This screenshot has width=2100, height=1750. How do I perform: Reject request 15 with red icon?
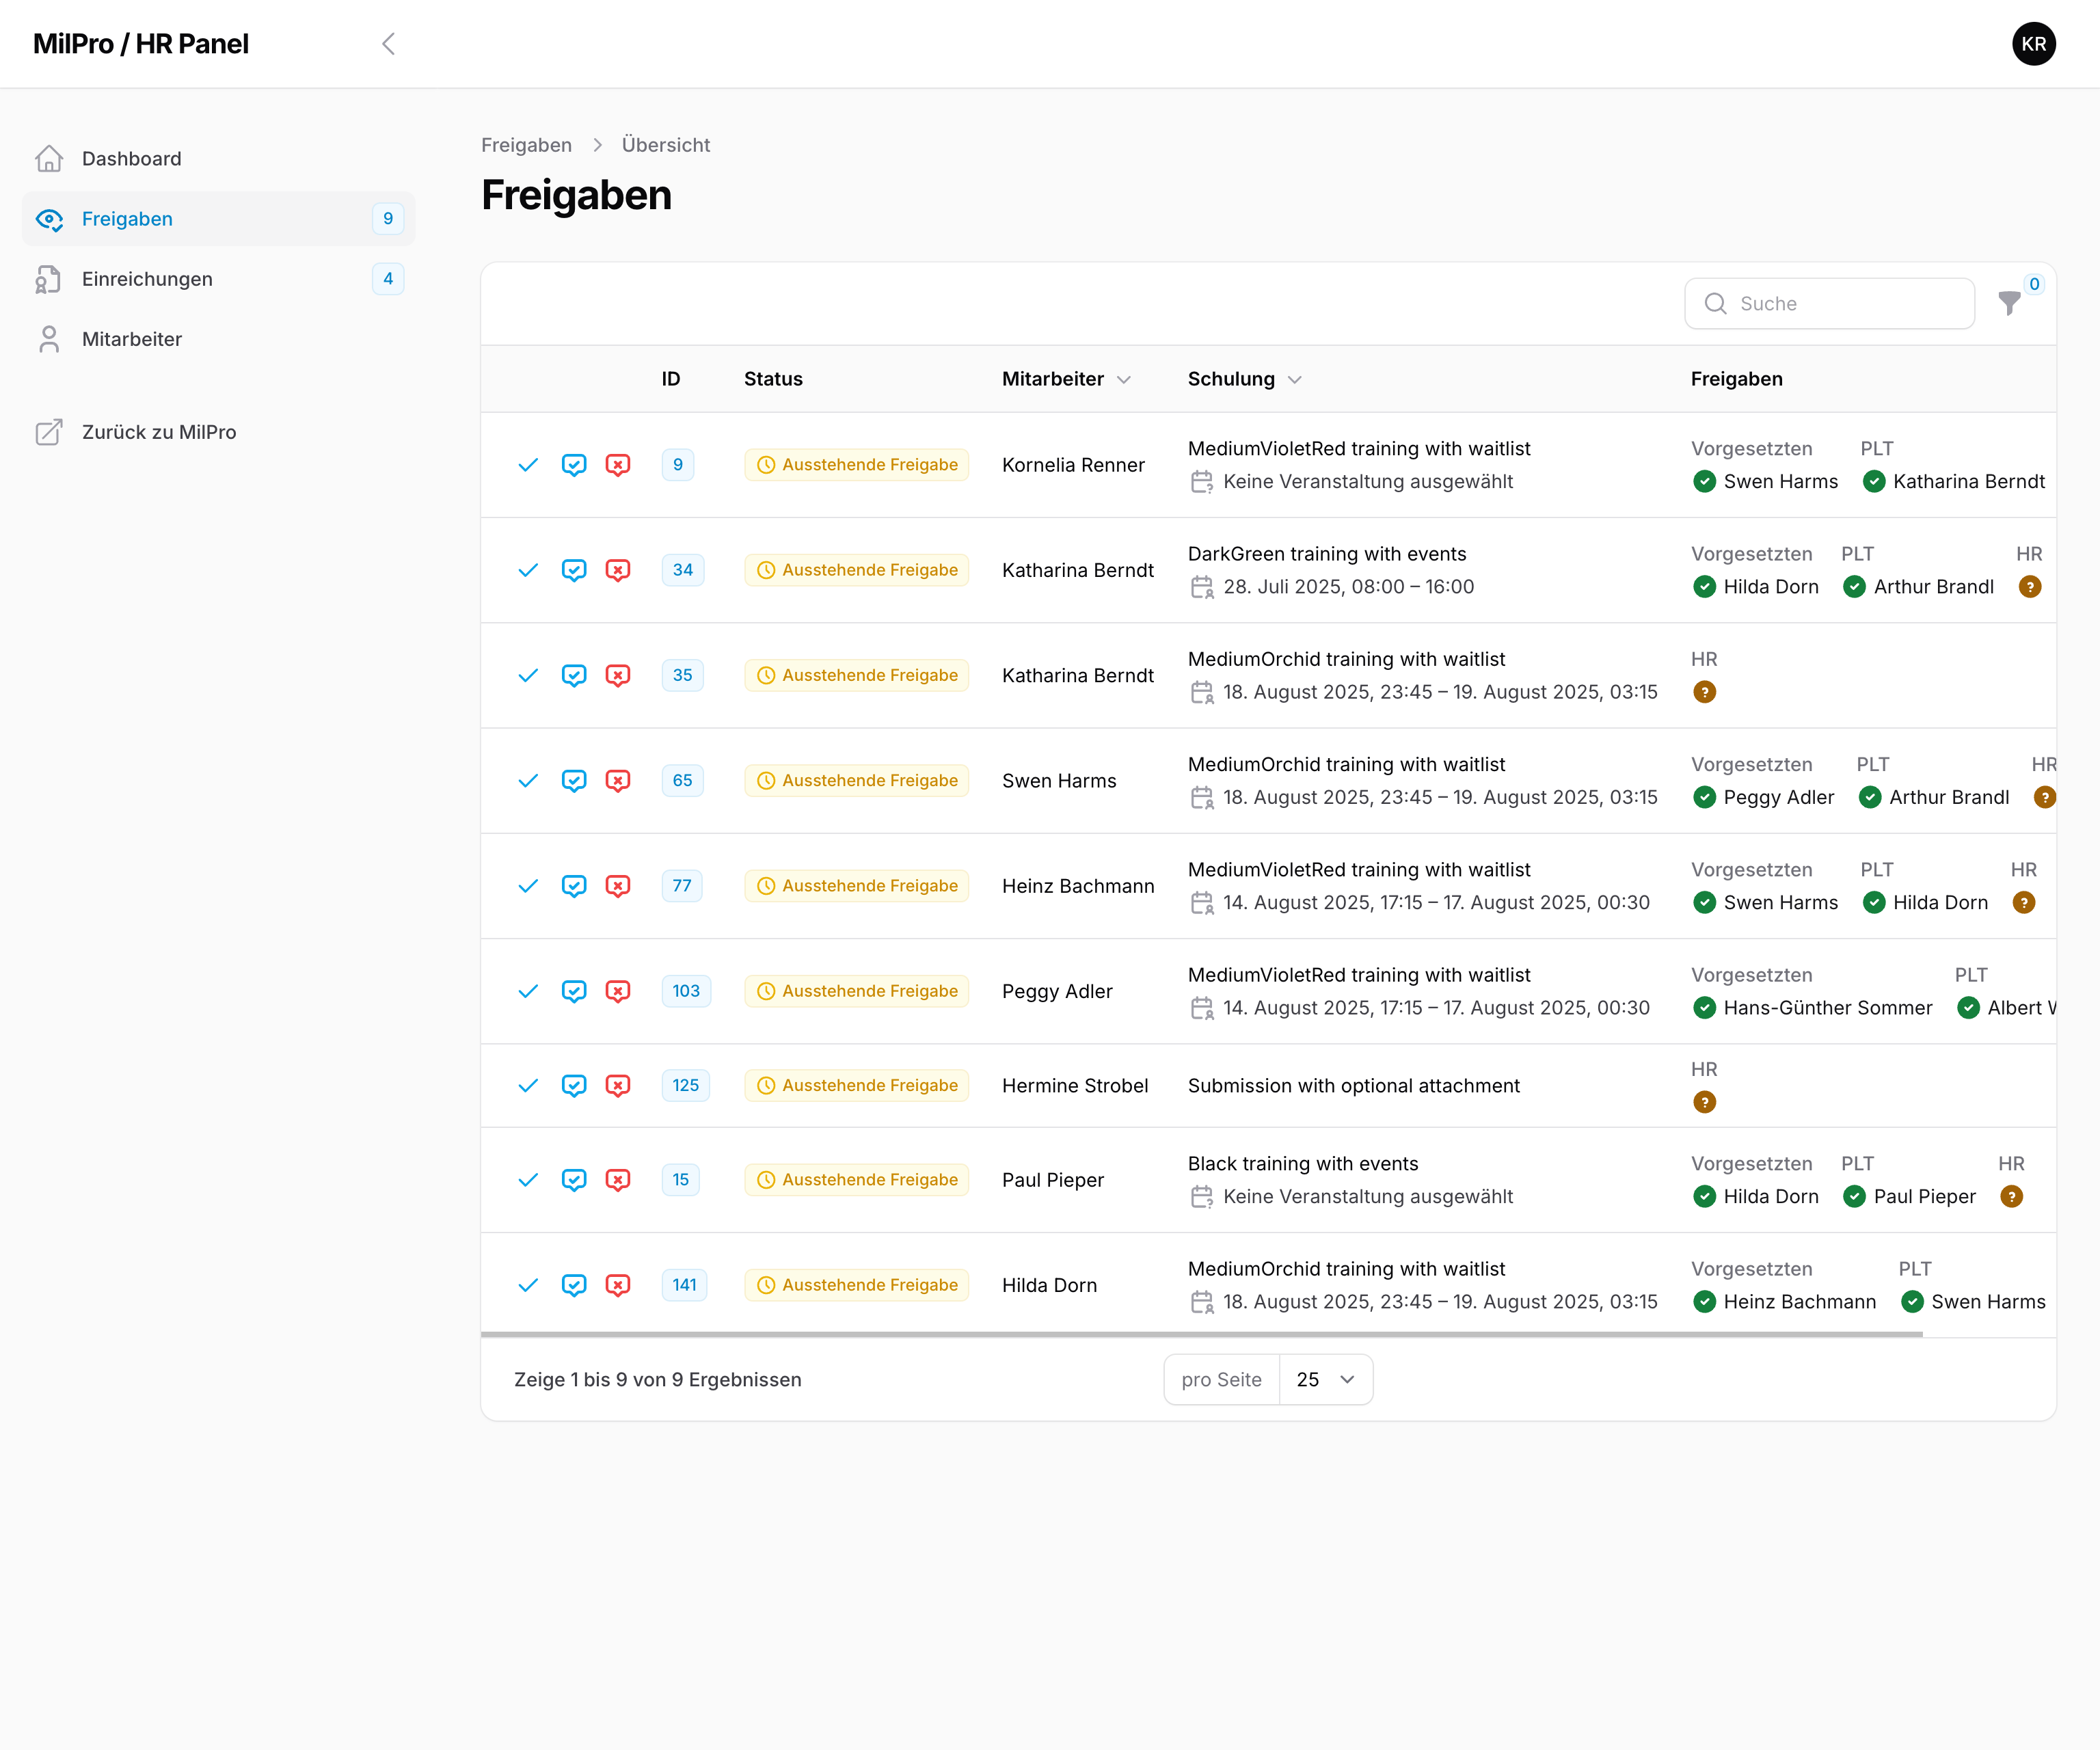pos(618,1180)
